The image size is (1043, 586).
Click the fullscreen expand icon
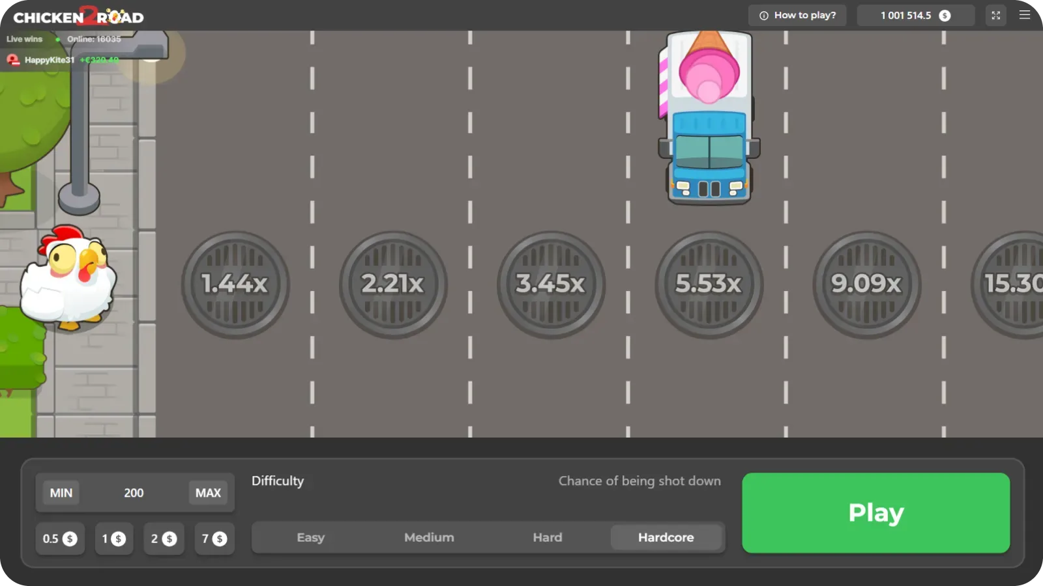[x=996, y=14]
